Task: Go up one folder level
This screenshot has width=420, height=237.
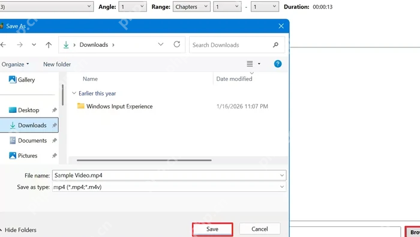Action: pyautogui.click(x=49, y=45)
